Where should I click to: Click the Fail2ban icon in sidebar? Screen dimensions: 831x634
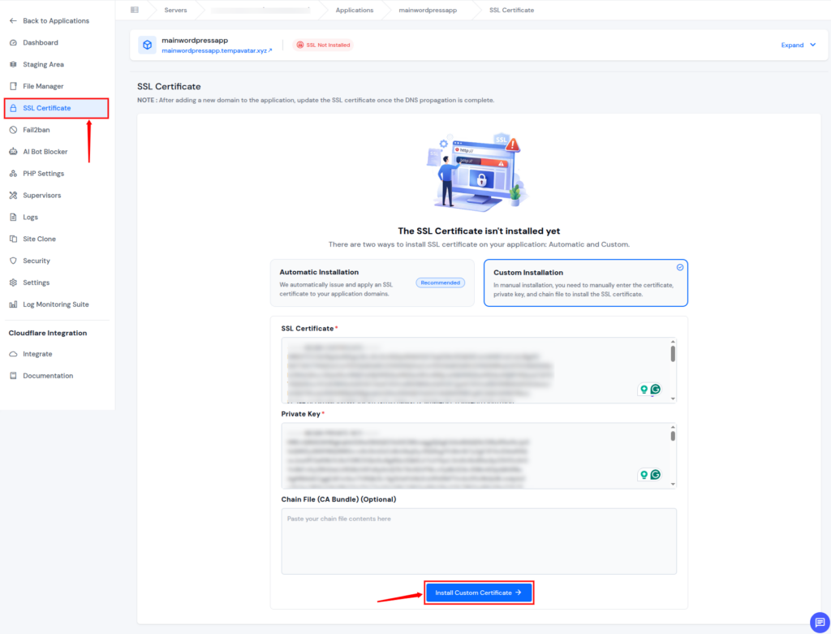click(x=13, y=130)
